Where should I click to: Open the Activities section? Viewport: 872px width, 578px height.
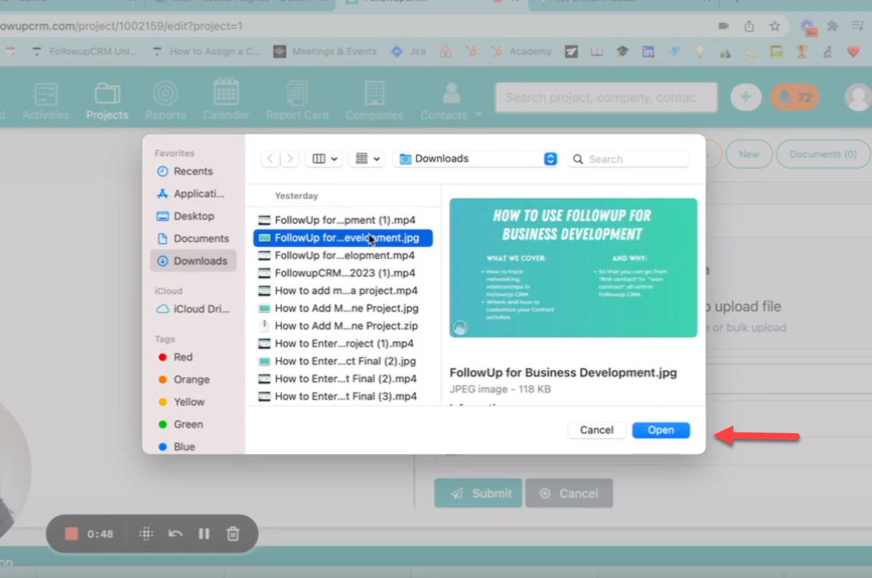pyautogui.click(x=45, y=99)
